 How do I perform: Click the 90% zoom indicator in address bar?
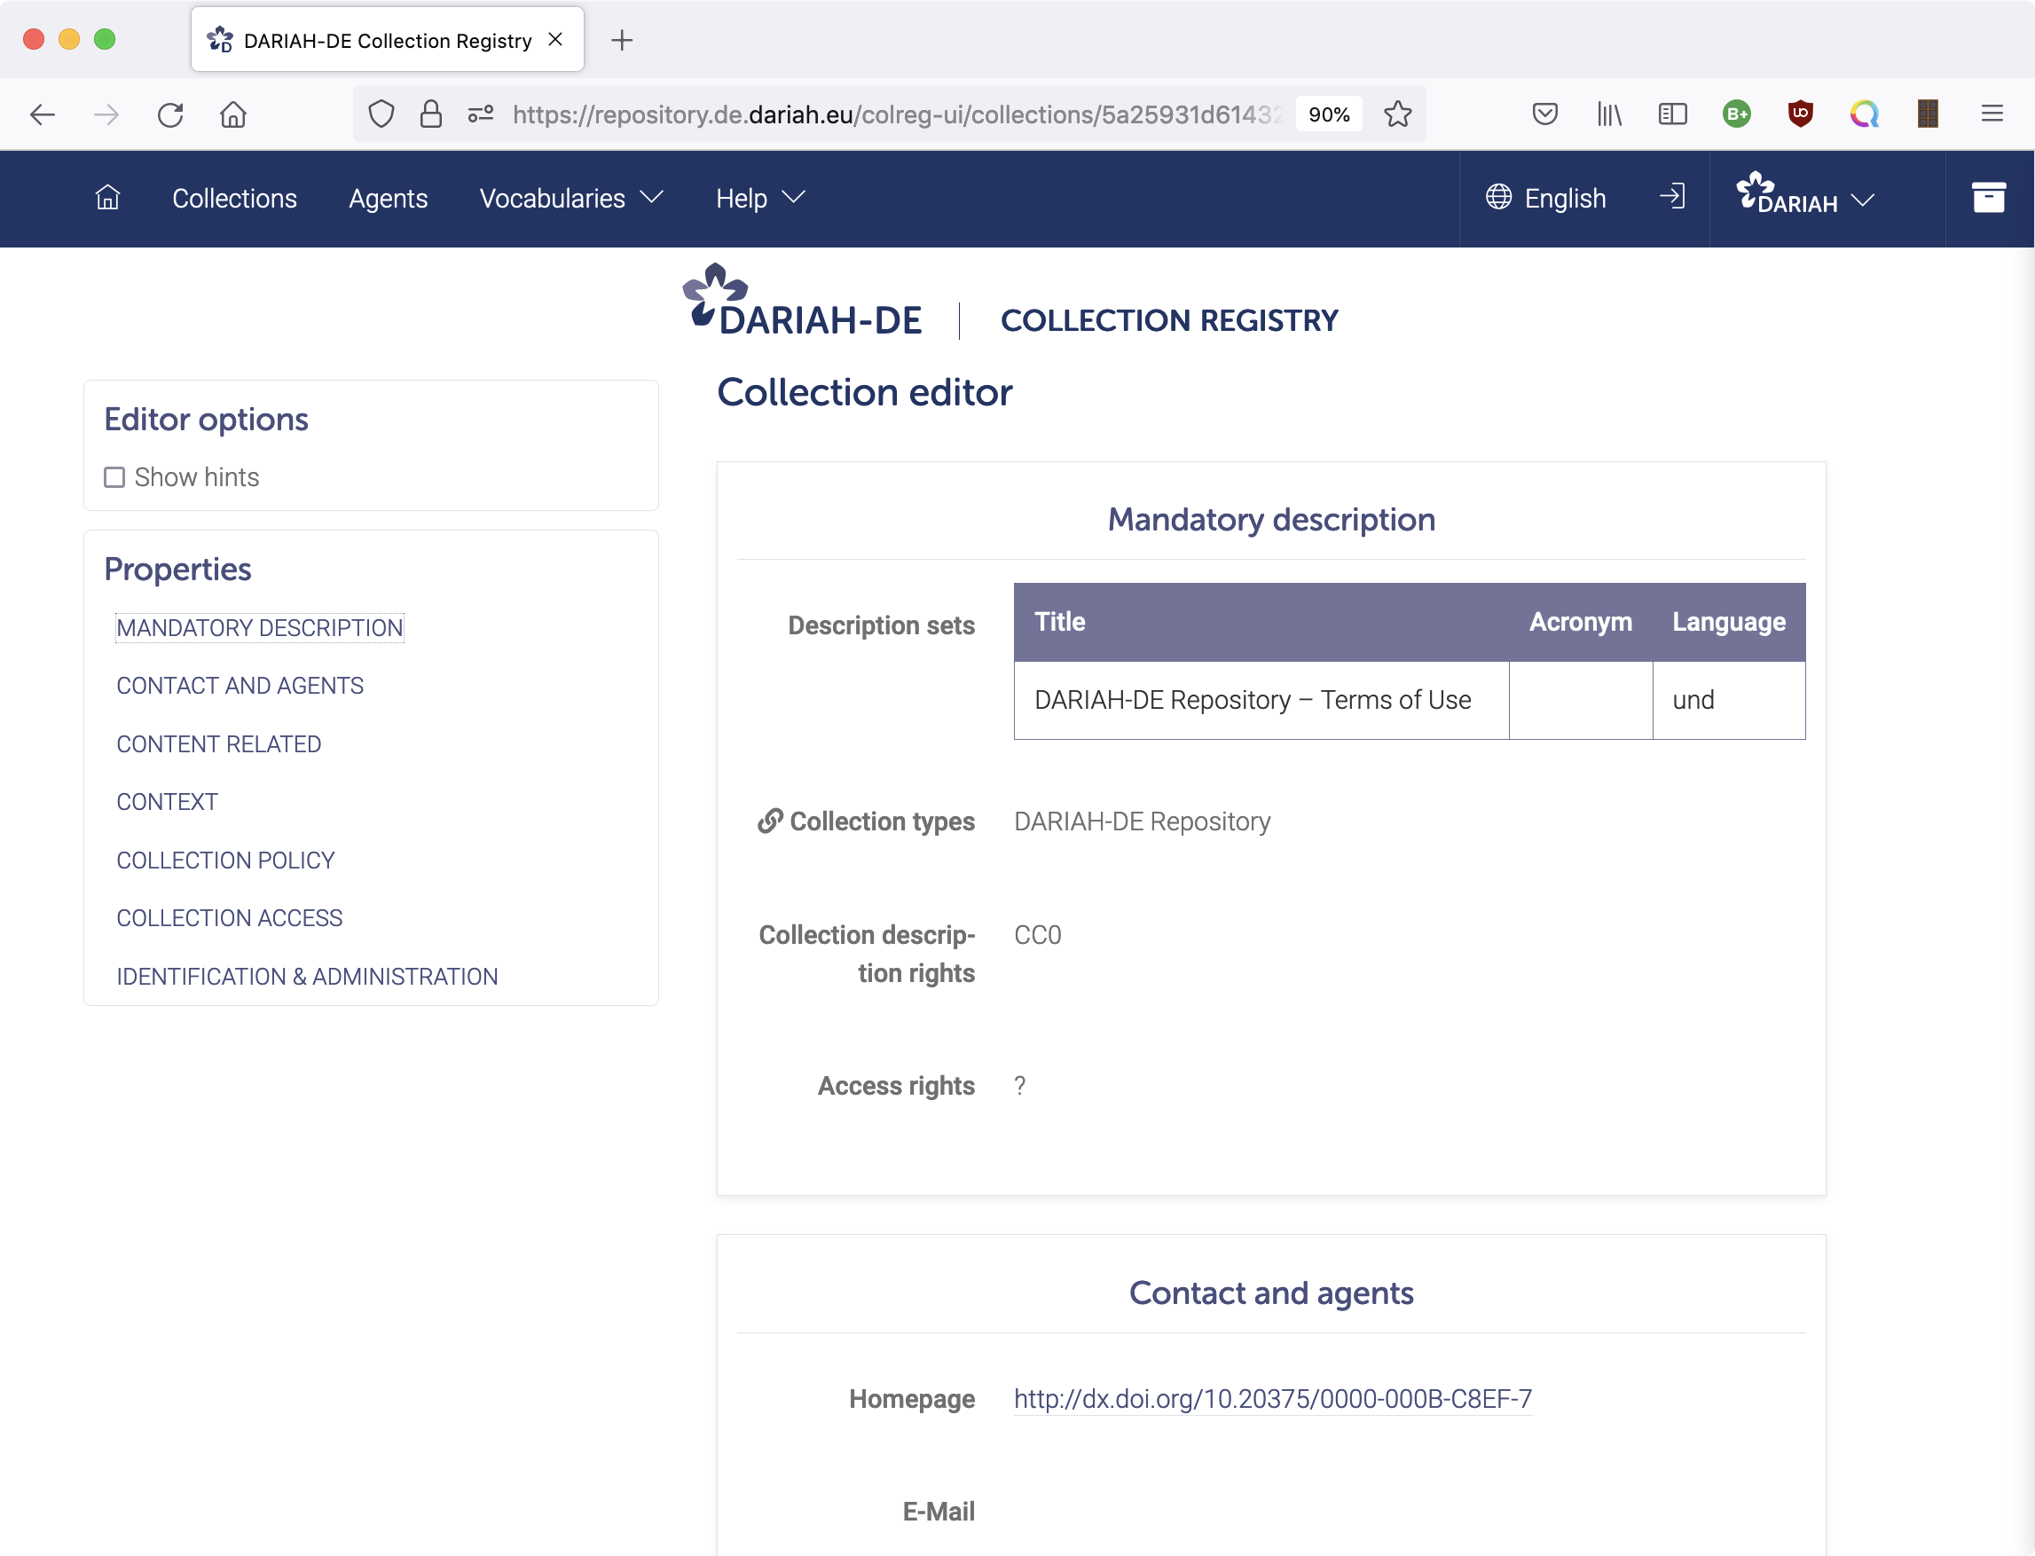[1329, 114]
